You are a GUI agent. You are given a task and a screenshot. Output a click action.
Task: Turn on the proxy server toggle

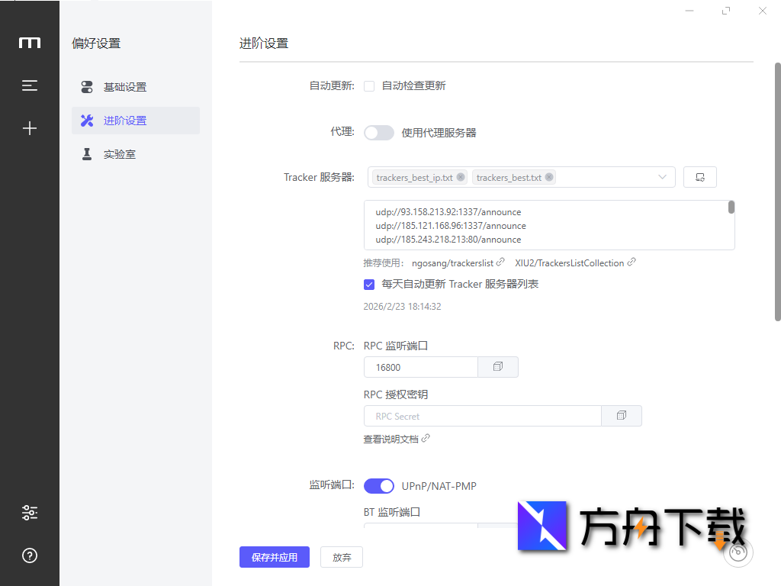(378, 132)
